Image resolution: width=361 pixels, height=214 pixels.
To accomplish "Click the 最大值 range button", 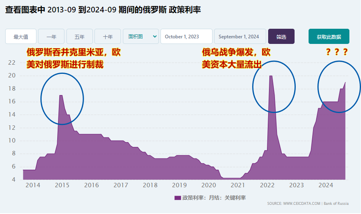I will pos(21,37).
